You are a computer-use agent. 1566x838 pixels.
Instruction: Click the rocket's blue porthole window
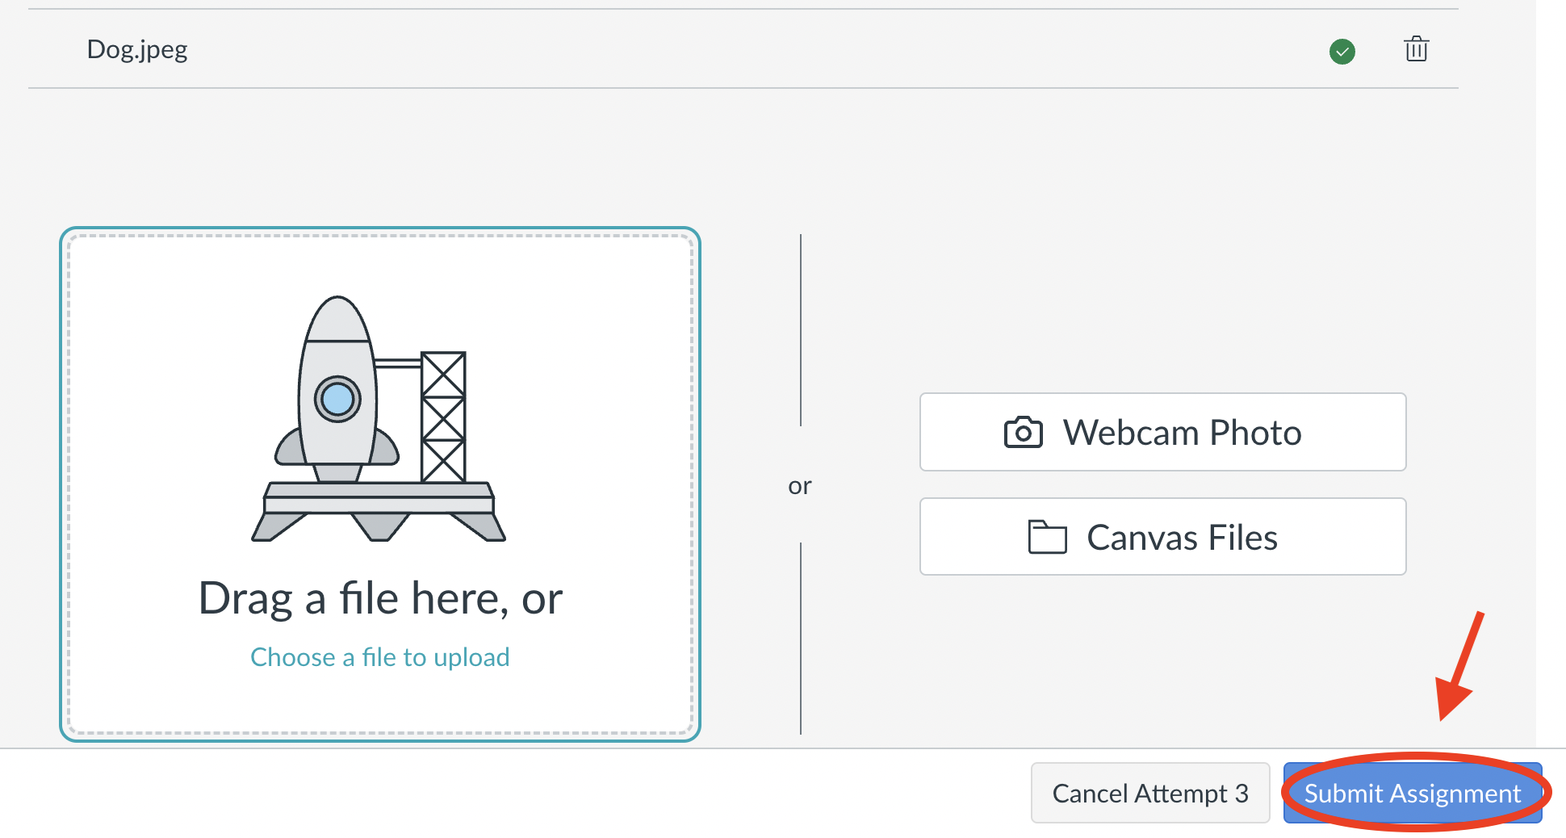tap(337, 399)
